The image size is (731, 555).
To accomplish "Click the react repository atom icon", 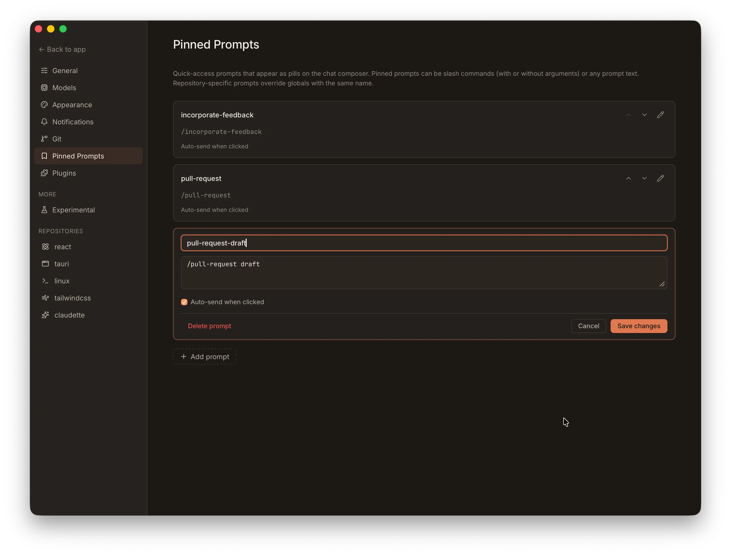I will [45, 247].
